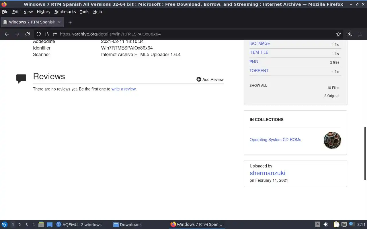Select the Windows 7 RTM Spanish tab
The width and height of the screenshot is (367, 229).
click(x=32, y=22)
